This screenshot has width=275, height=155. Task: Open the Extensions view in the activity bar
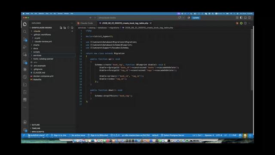point(25,62)
